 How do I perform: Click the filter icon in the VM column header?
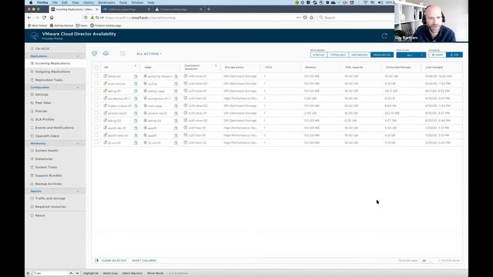click(136, 66)
